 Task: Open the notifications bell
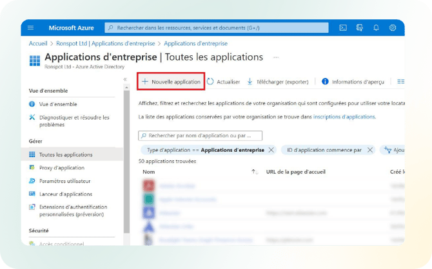pyautogui.click(x=376, y=28)
